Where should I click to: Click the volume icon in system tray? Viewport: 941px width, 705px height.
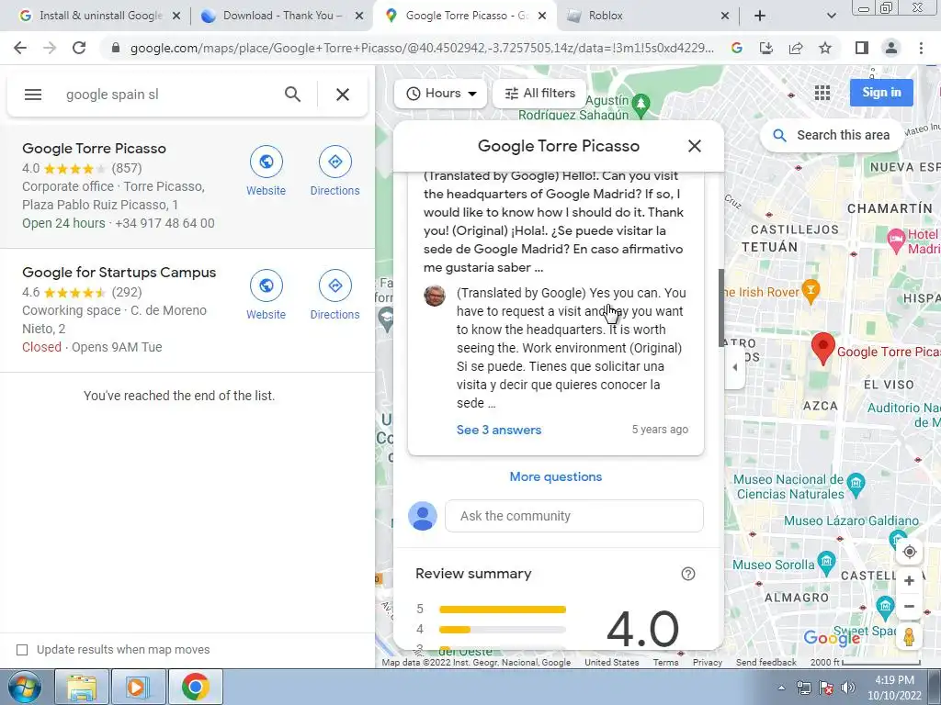848,688
